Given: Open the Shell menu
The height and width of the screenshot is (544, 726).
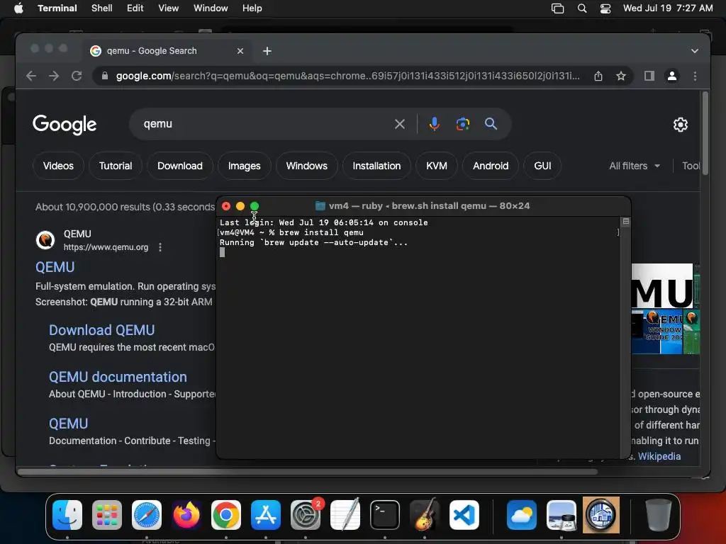Looking at the screenshot, I should pos(102,8).
